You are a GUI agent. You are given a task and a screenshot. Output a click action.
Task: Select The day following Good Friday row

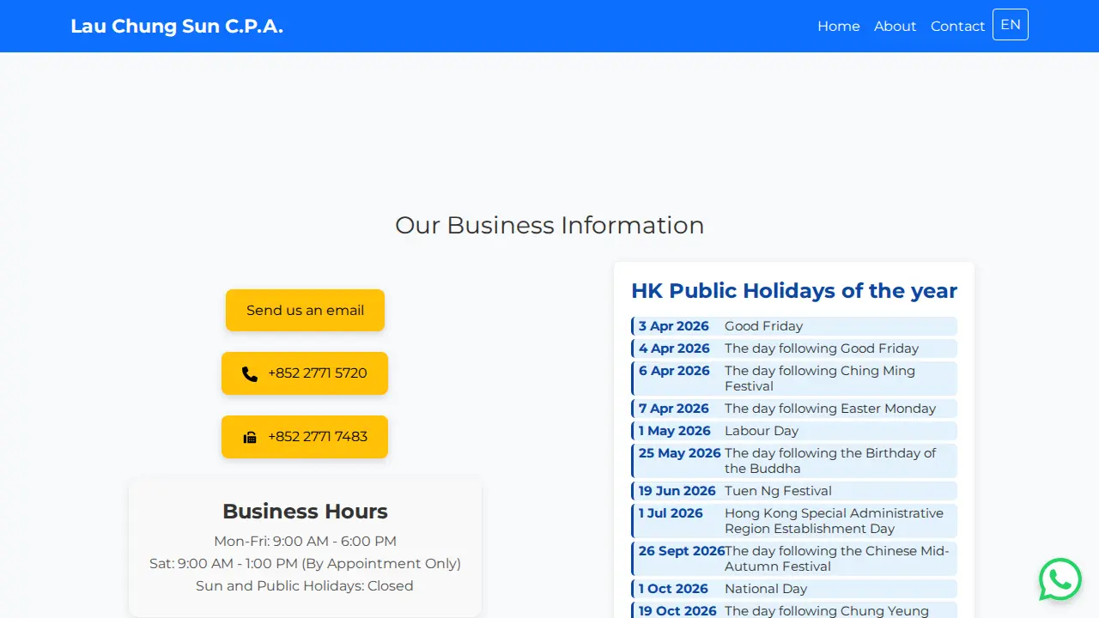click(794, 348)
